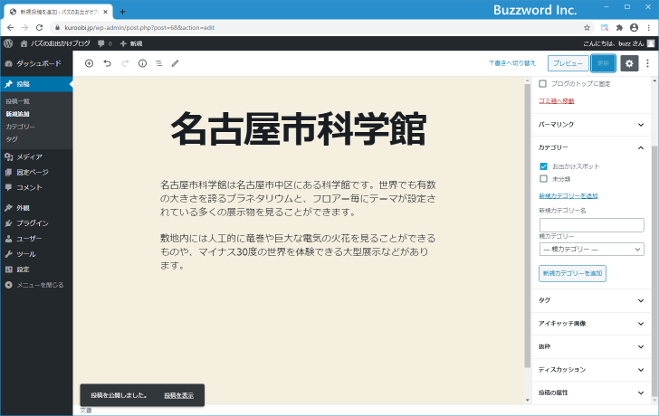Open block navigation list view icon
Screen dimensions: 659x416
(x=159, y=63)
